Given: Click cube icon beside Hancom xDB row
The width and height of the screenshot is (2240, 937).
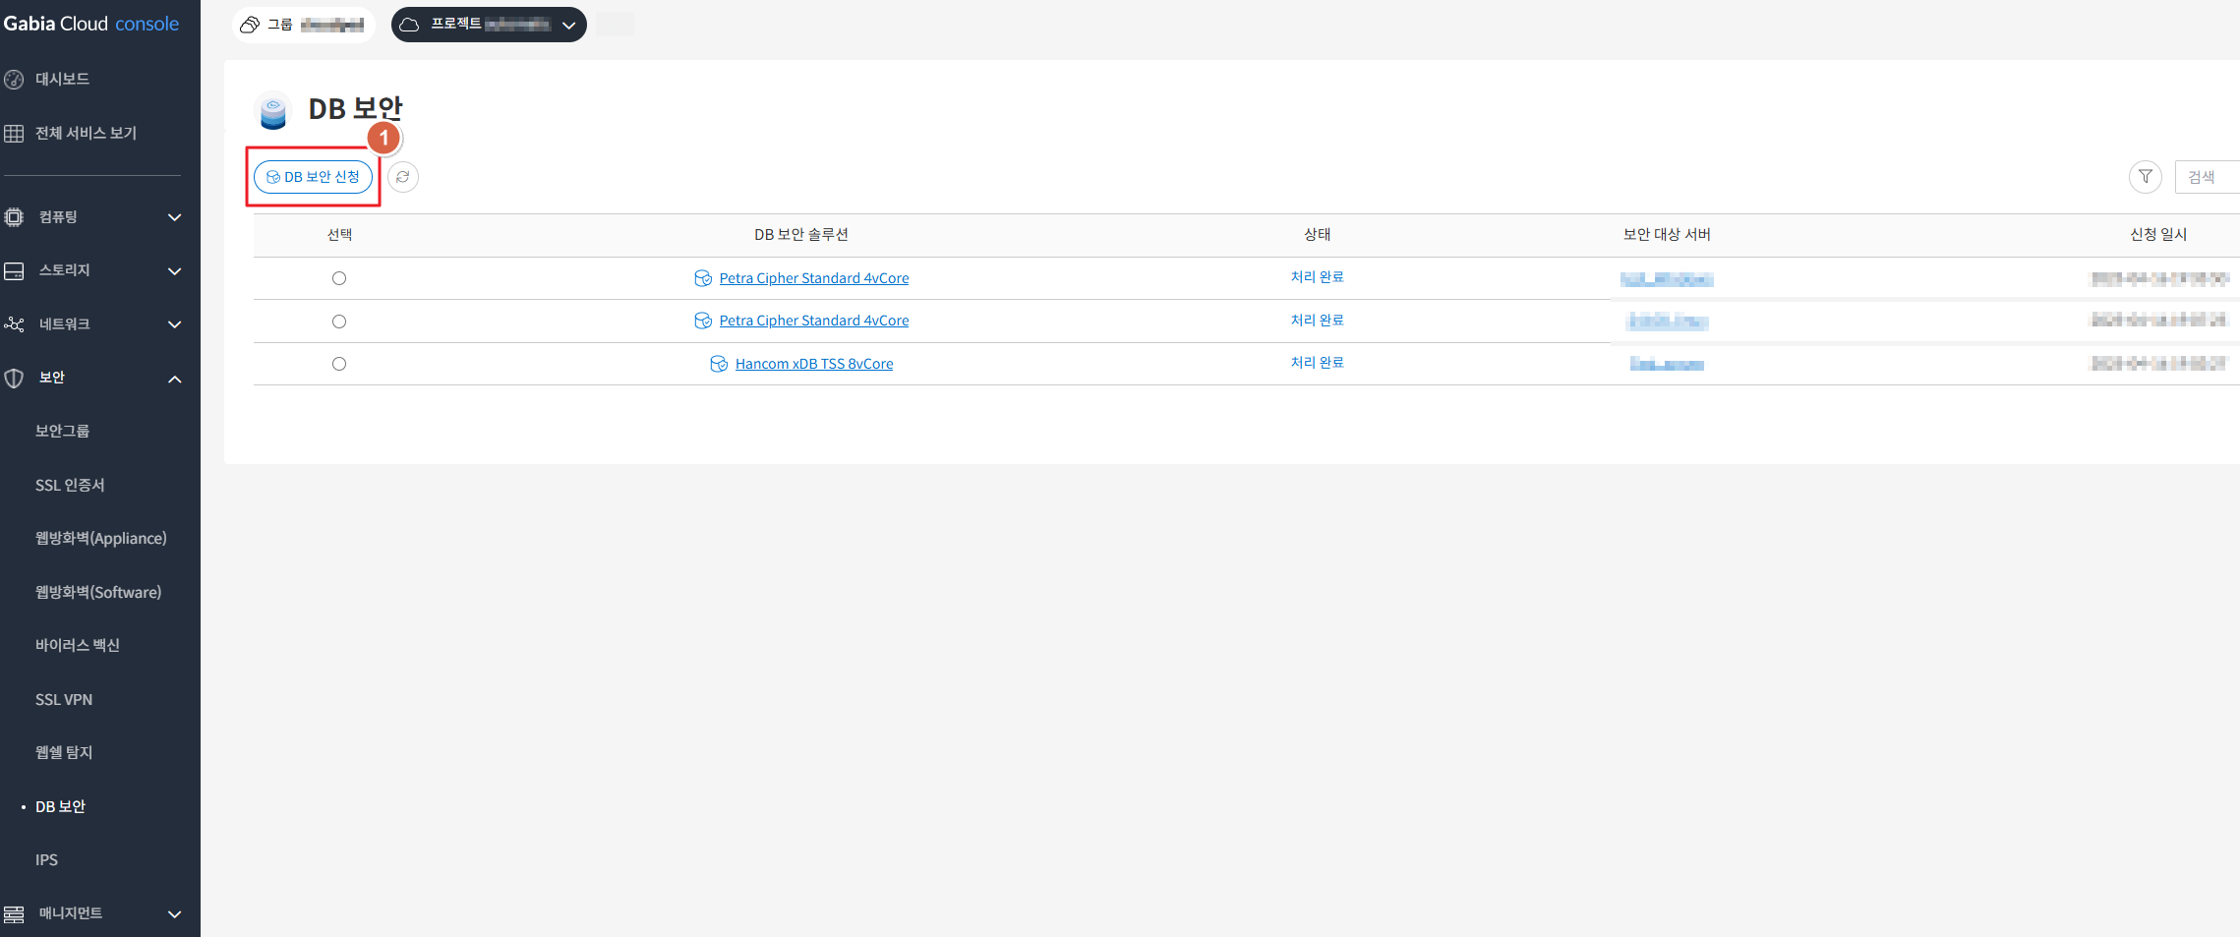Looking at the screenshot, I should pyautogui.click(x=719, y=364).
